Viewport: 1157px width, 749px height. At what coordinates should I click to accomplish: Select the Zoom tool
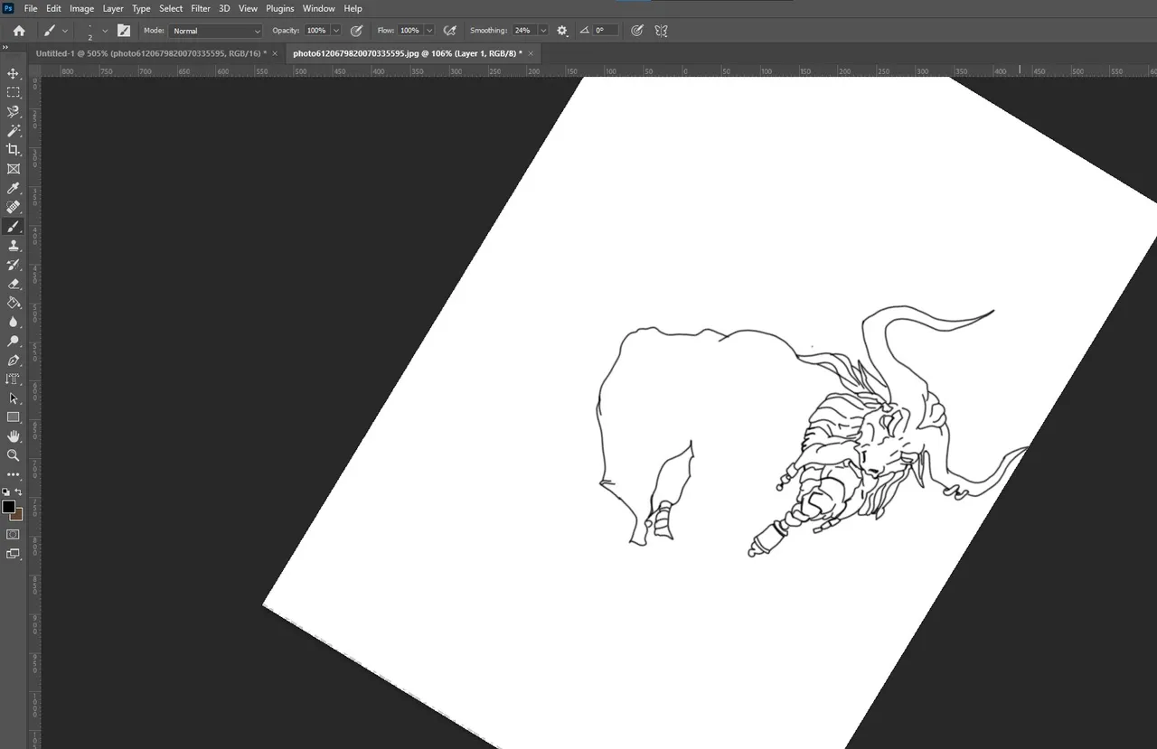click(x=13, y=455)
